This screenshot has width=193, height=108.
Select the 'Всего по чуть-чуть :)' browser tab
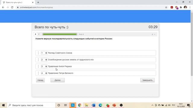tap(18, 2)
